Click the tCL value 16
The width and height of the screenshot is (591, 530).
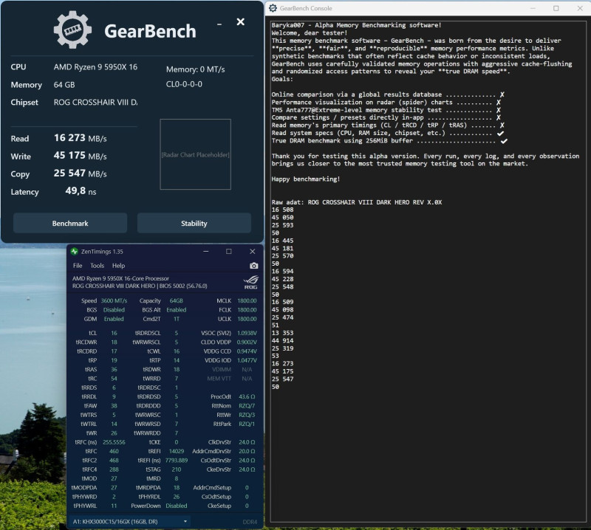(114, 333)
